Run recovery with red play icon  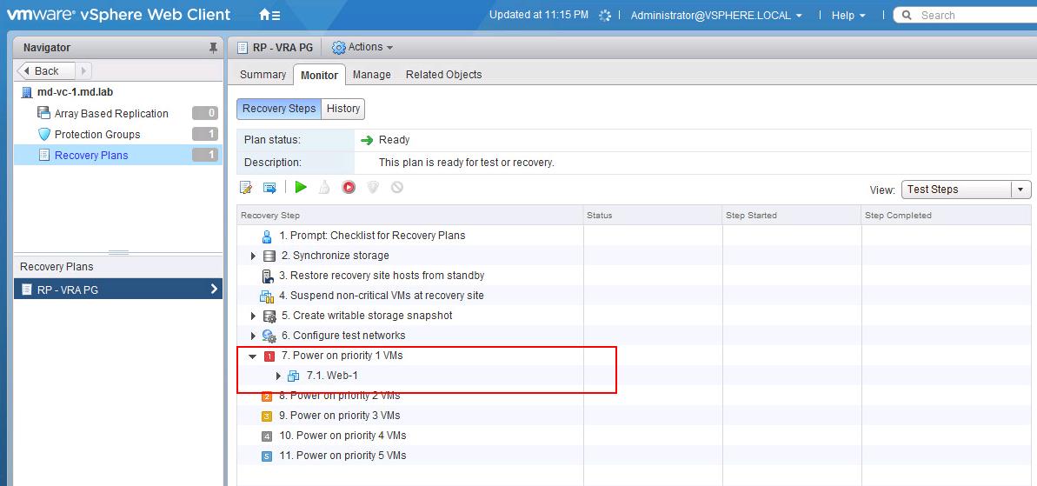point(349,188)
